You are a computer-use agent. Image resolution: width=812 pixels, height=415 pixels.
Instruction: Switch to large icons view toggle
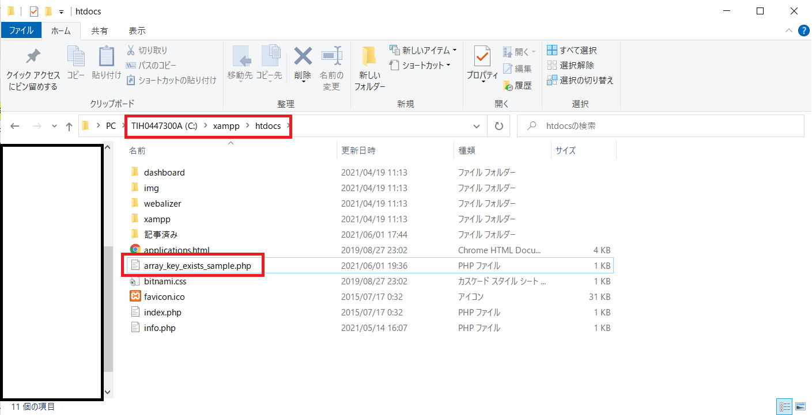coord(800,406)
